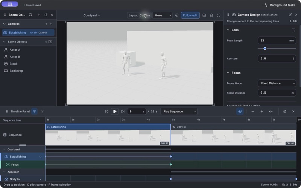Collapse the Courtyard track group
This screenshot has height=188, width=301.
tap(4, 149)
